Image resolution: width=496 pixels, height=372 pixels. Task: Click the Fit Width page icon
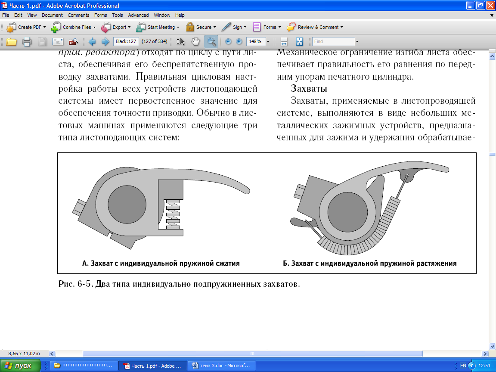tap(284, 41)
